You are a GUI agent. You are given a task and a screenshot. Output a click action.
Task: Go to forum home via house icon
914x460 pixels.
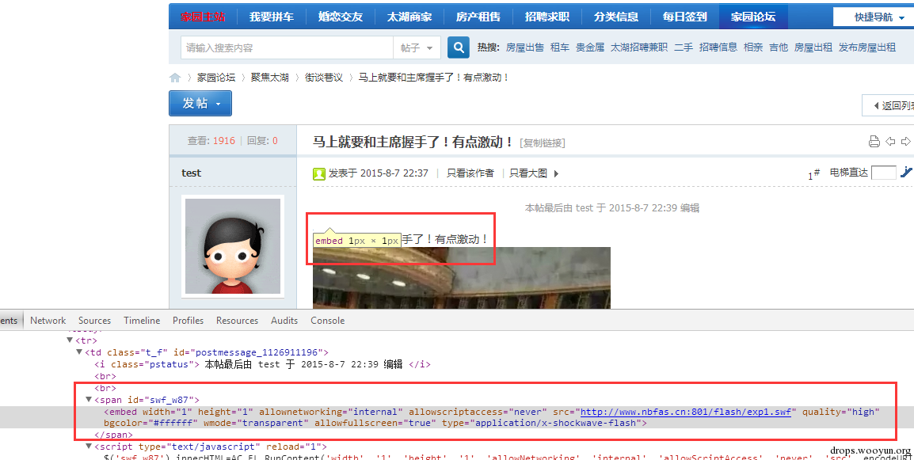tap(175, 78)
